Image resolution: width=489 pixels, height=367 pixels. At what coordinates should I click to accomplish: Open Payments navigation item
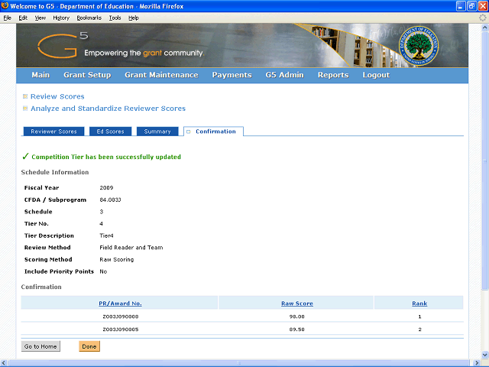click(x=232, y=75)
